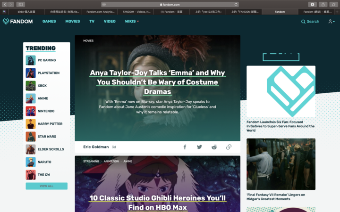Click Harry Potter trending thumbnail icon
340x212 pixels.
(31, 124)
